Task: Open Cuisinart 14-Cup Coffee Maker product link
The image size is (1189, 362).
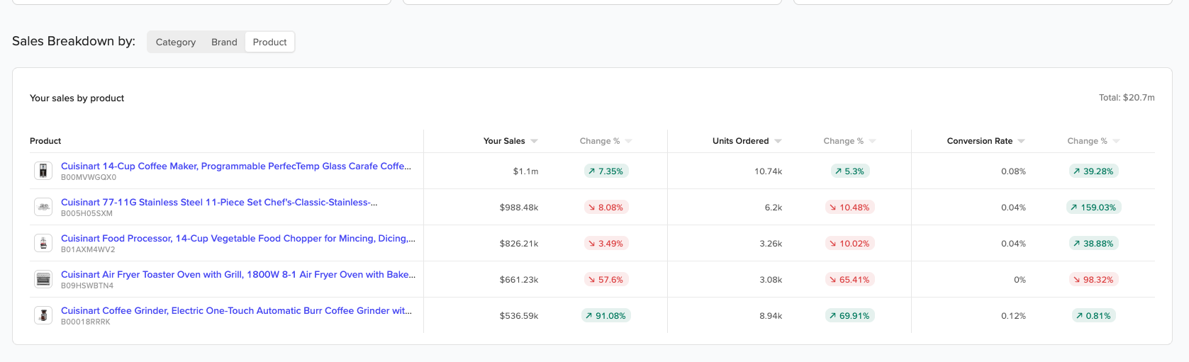Action: point(235,166)
